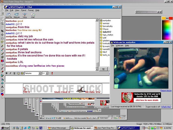Select the Color Replacer tool

2,61
